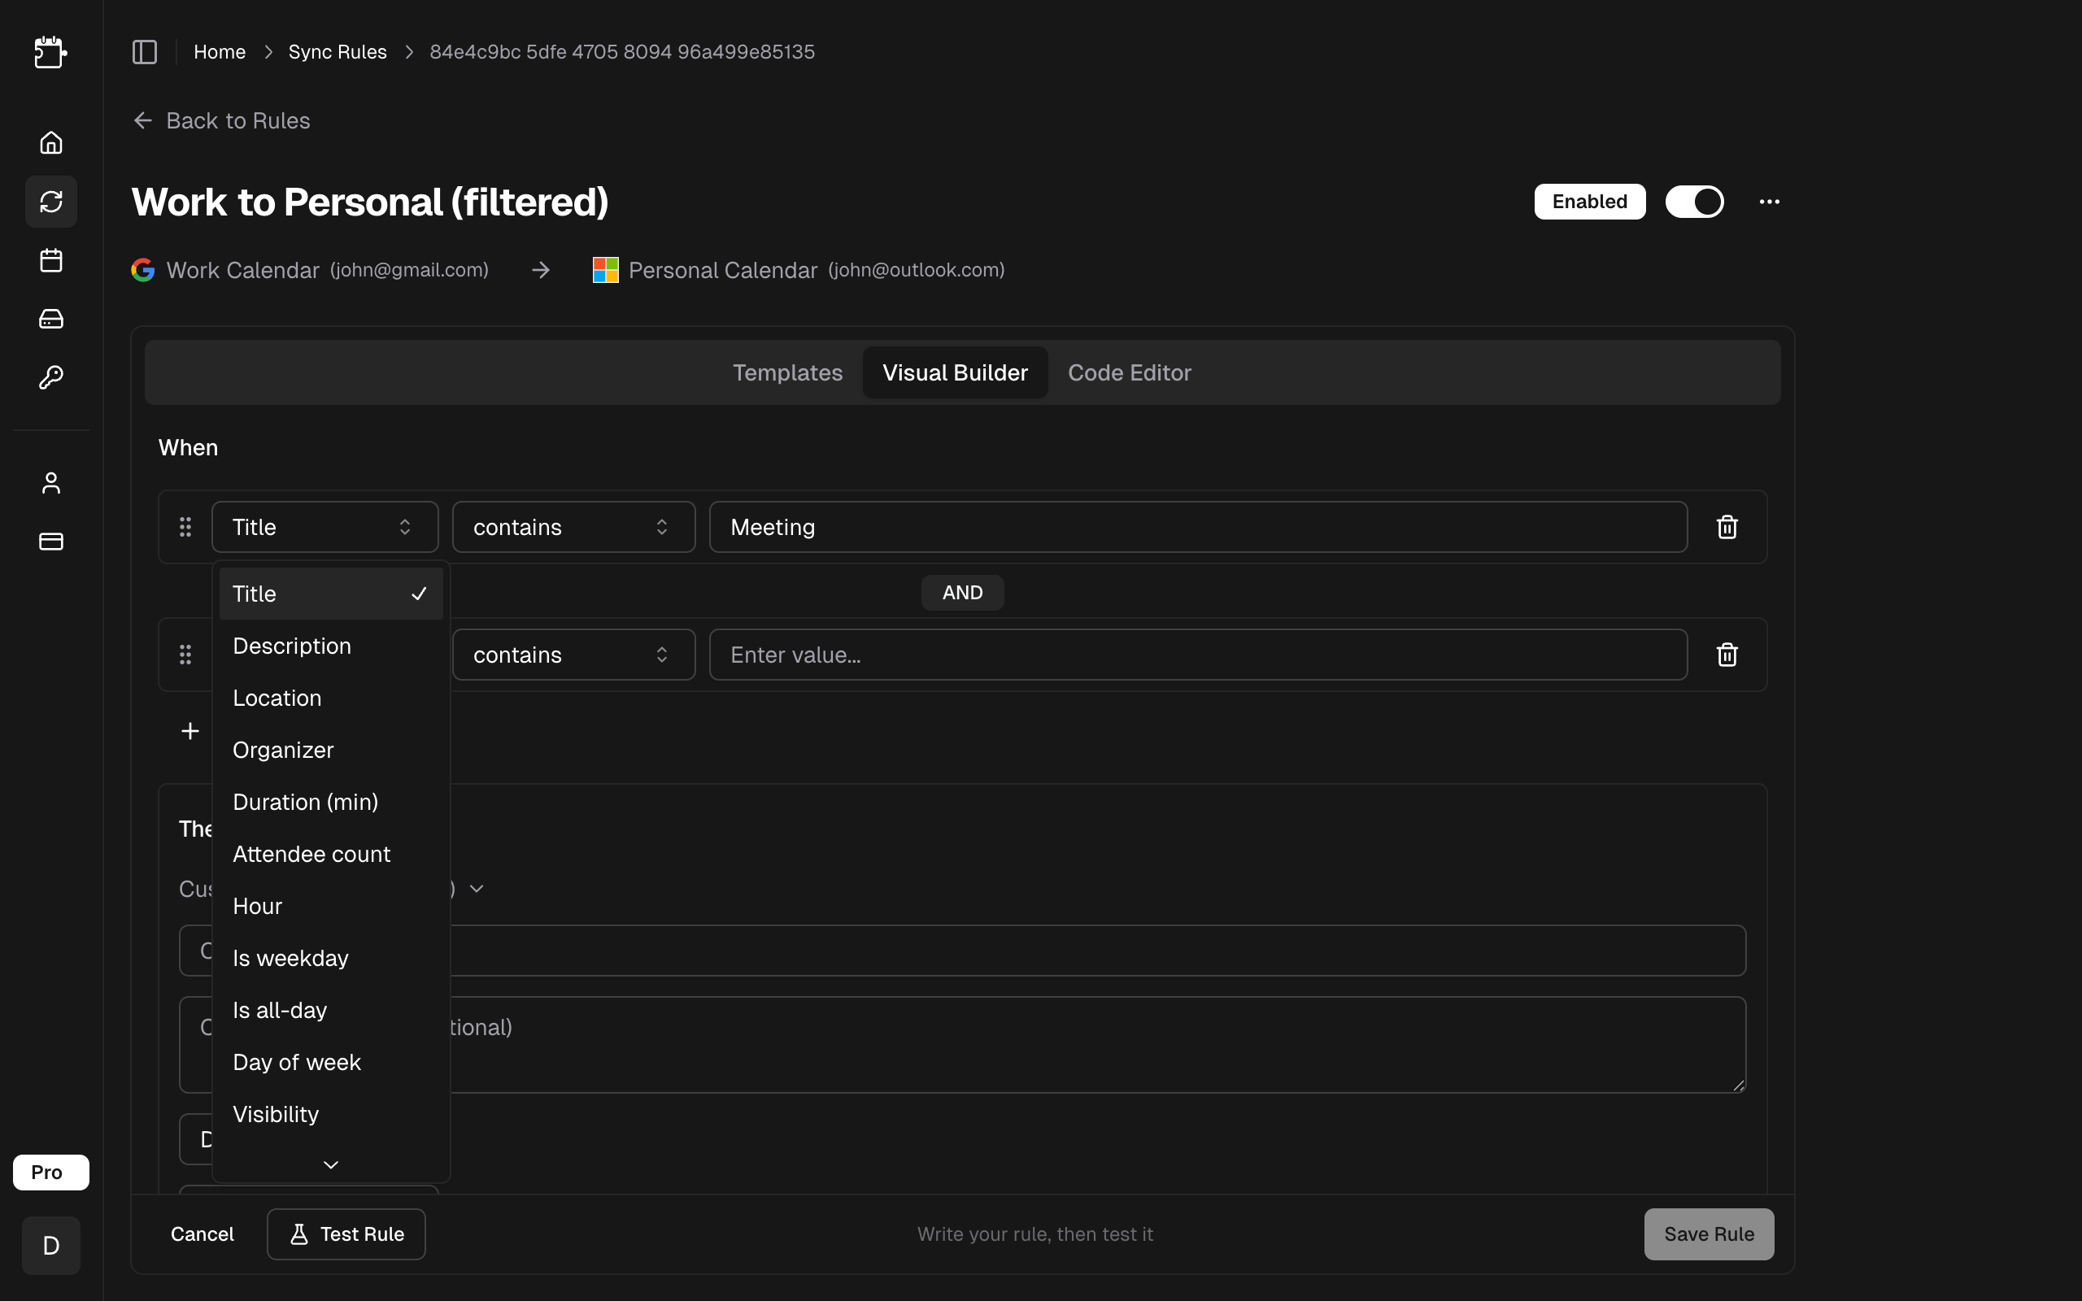Open the three-dots more options menu
Image resolution: width=2082 pixels, height=1301 pixels.
pos(1769,202)
